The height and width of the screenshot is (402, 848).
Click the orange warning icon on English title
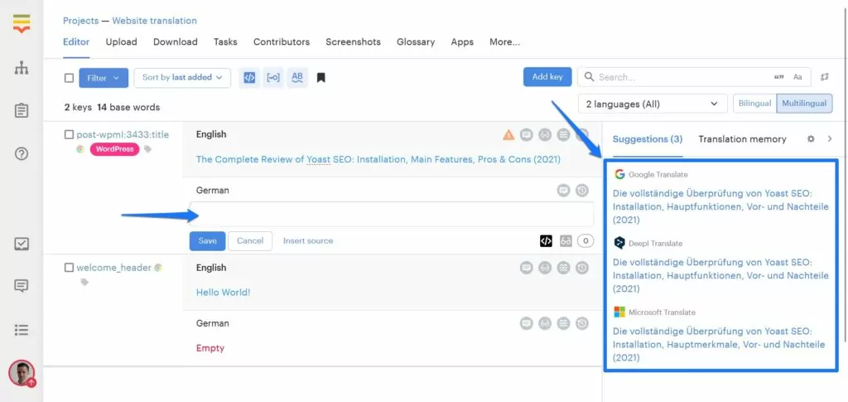pyautogui.click(x=508, y=135)
